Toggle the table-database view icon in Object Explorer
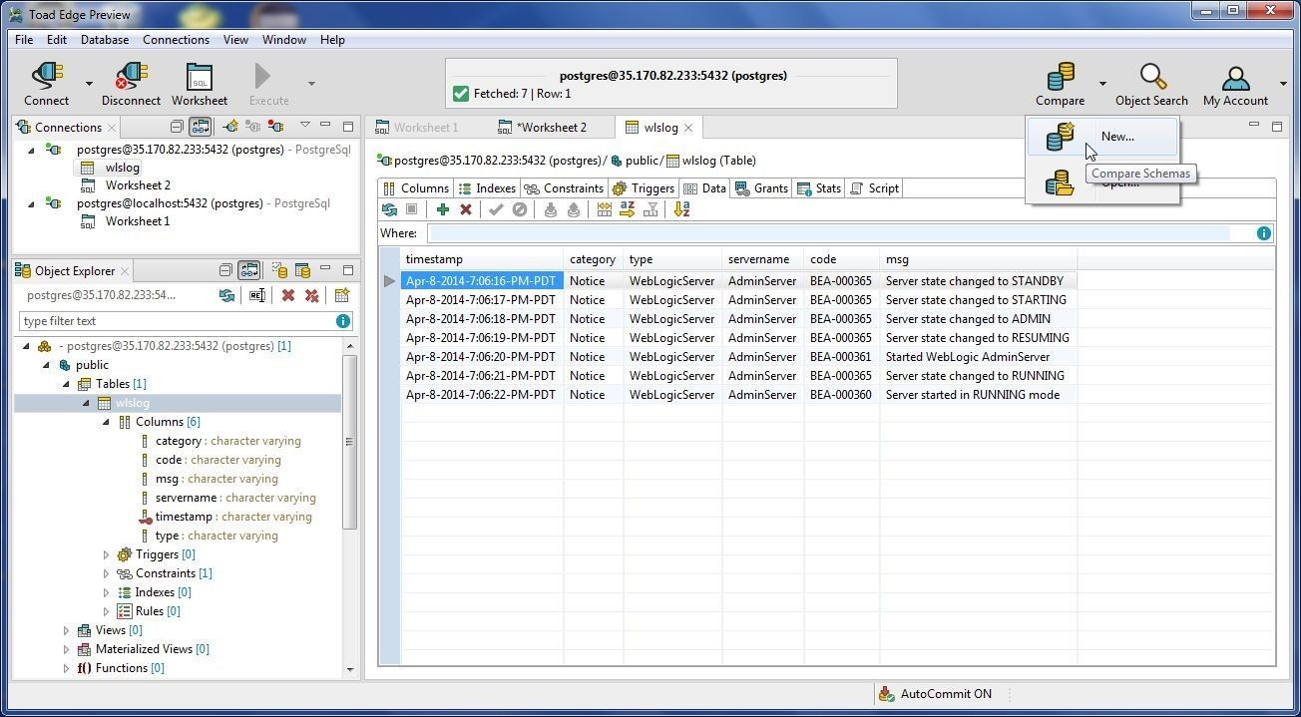The width and height of the screenshot is (1301, 717). click(302, 270)
